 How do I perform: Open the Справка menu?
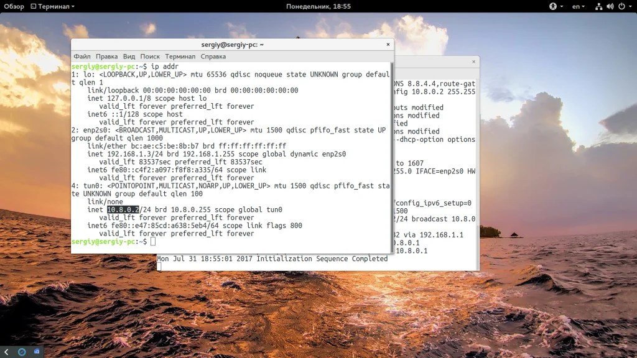(213, 57)
